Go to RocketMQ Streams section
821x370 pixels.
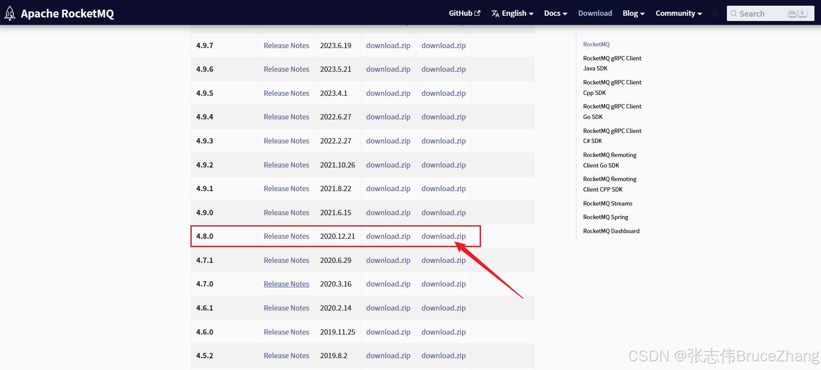click(607, 203)
